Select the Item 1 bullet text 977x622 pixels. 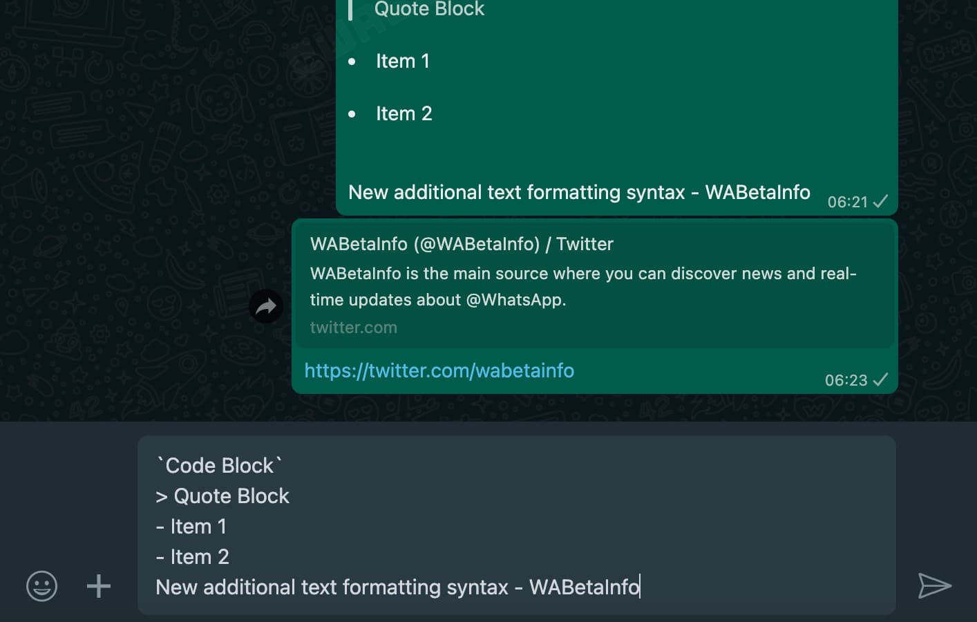coord(403,61)
